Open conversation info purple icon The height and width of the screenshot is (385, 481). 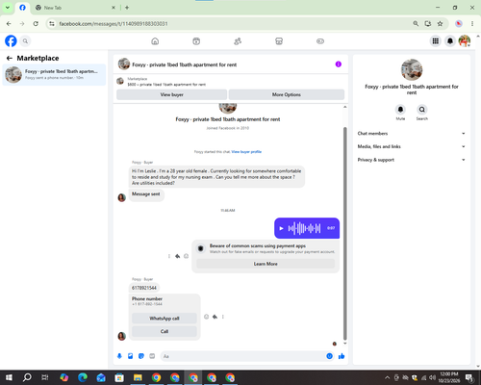click(x=339, y=64)
